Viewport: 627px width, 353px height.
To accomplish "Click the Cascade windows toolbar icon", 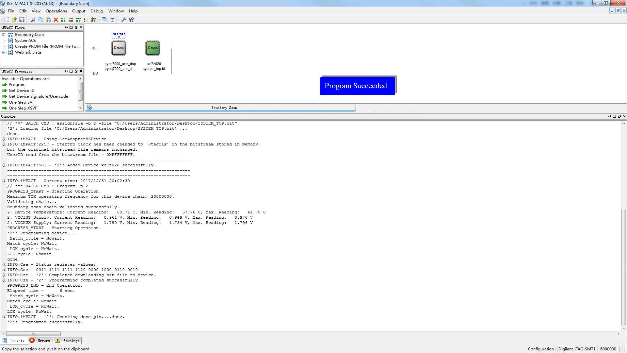I will pyautogui.click(x=105, y=20).
